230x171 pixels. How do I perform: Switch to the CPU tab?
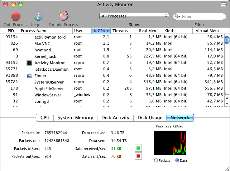[x=45, y=118]
